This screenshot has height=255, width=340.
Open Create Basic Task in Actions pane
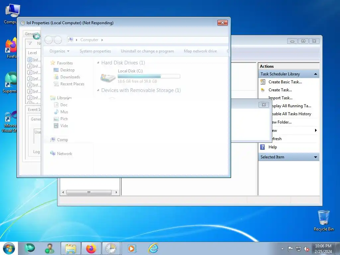coord(285,82)
